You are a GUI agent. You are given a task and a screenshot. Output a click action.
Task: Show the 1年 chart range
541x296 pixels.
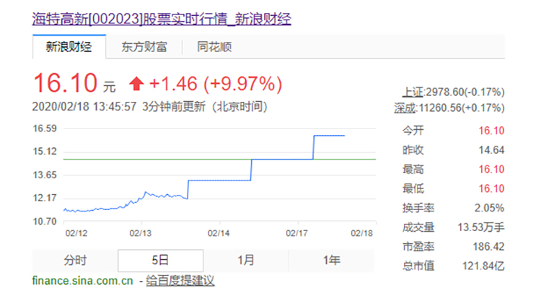pyautogui.click(x=331, y=260)
